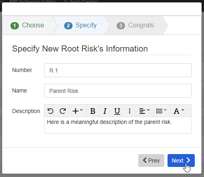Click the step 3 gray circle badge

[x=121, y=26]
